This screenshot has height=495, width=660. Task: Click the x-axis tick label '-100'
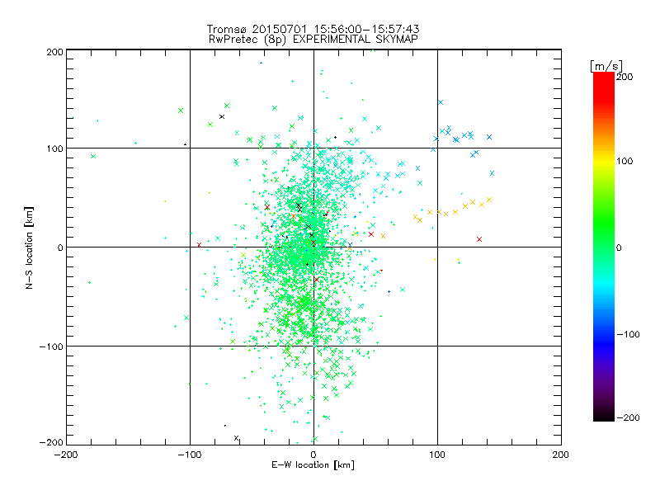190,455
